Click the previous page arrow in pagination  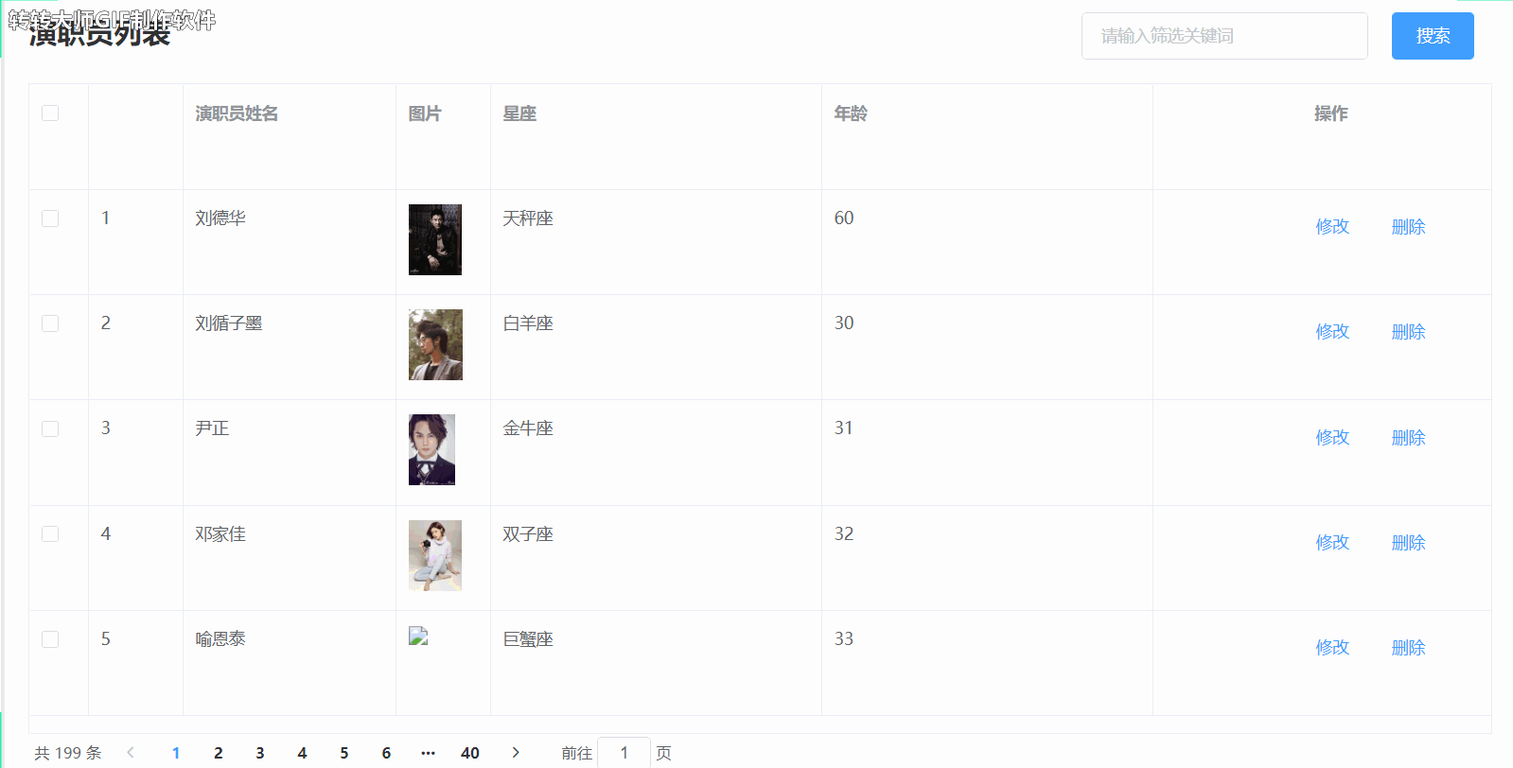click(131, 753)
